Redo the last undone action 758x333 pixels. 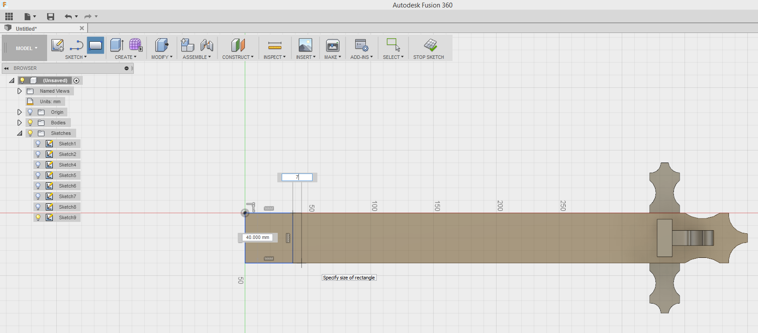(88, 17)
